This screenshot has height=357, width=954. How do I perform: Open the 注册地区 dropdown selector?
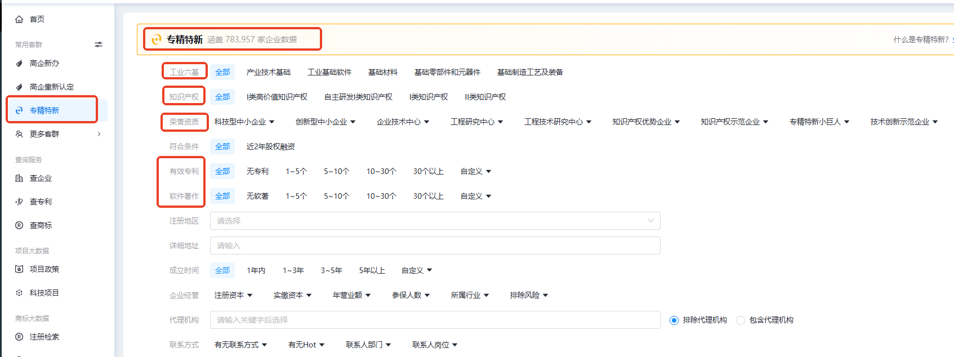435,221
